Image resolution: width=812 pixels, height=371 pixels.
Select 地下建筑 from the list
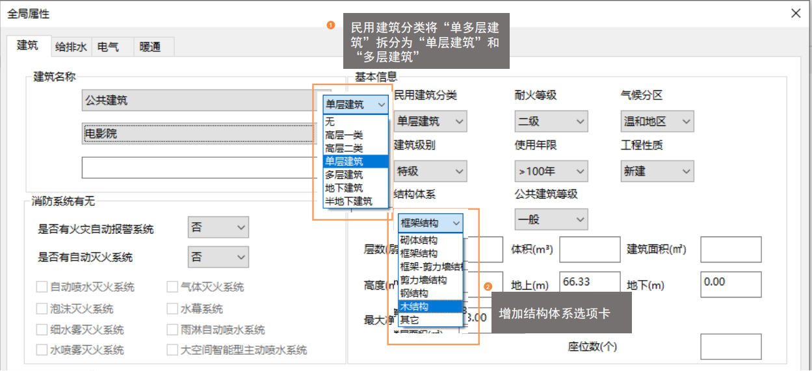pos(356,188)
